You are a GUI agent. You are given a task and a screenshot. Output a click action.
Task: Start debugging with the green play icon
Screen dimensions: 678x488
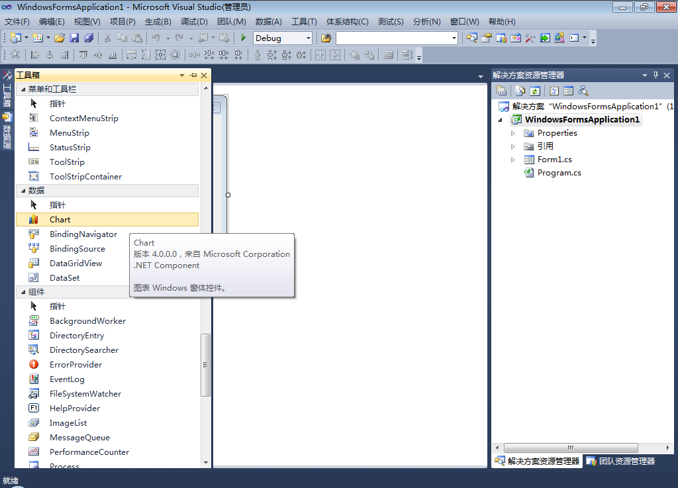pos(244,38)
